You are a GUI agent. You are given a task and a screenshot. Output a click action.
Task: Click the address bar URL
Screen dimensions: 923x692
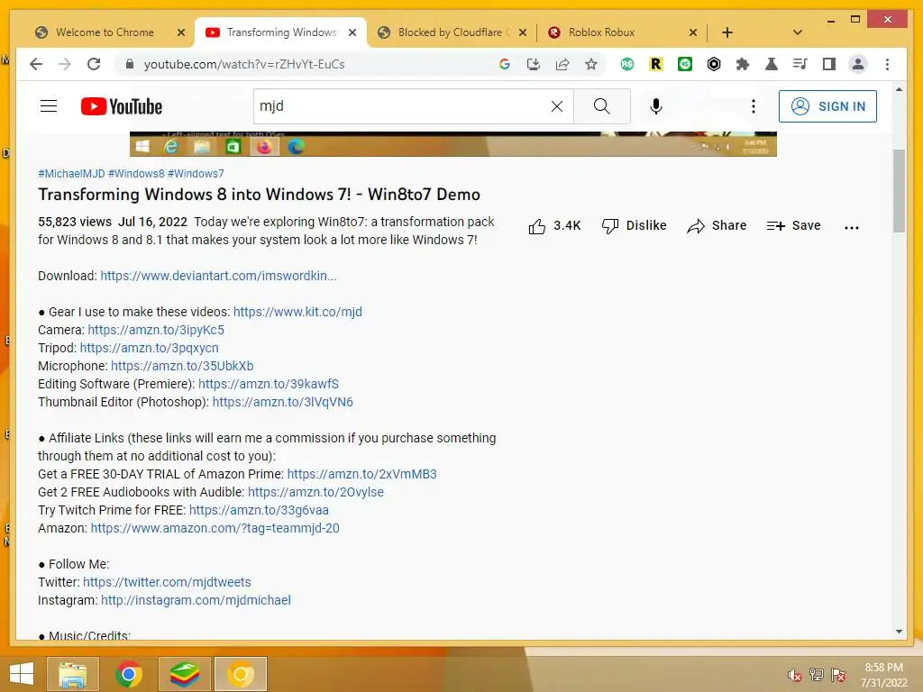[x=244, y=64]
